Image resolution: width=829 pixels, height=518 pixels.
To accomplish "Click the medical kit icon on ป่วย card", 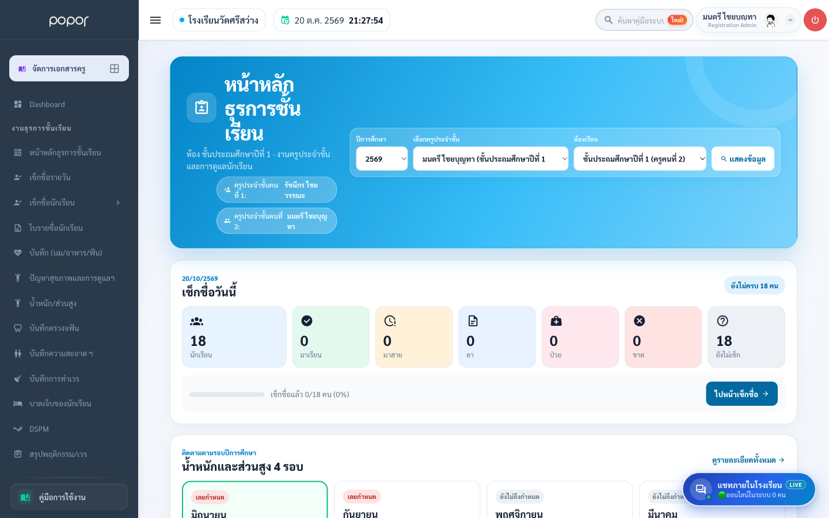I will (556, 321).
